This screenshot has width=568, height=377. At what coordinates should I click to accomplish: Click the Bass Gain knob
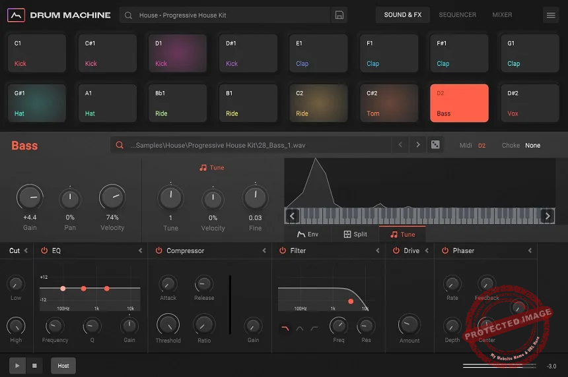(30, 197)
